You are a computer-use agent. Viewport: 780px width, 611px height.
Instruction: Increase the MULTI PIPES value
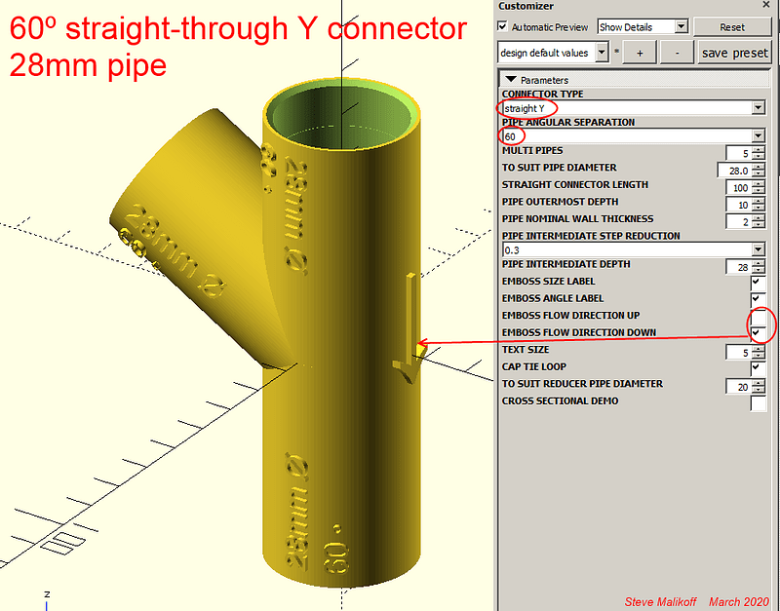[759, 150]
